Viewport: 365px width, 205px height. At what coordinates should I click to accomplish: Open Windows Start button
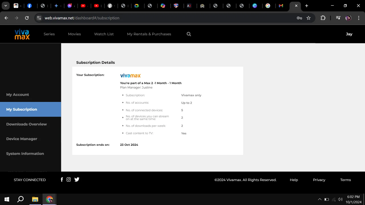tap(7, 199)
